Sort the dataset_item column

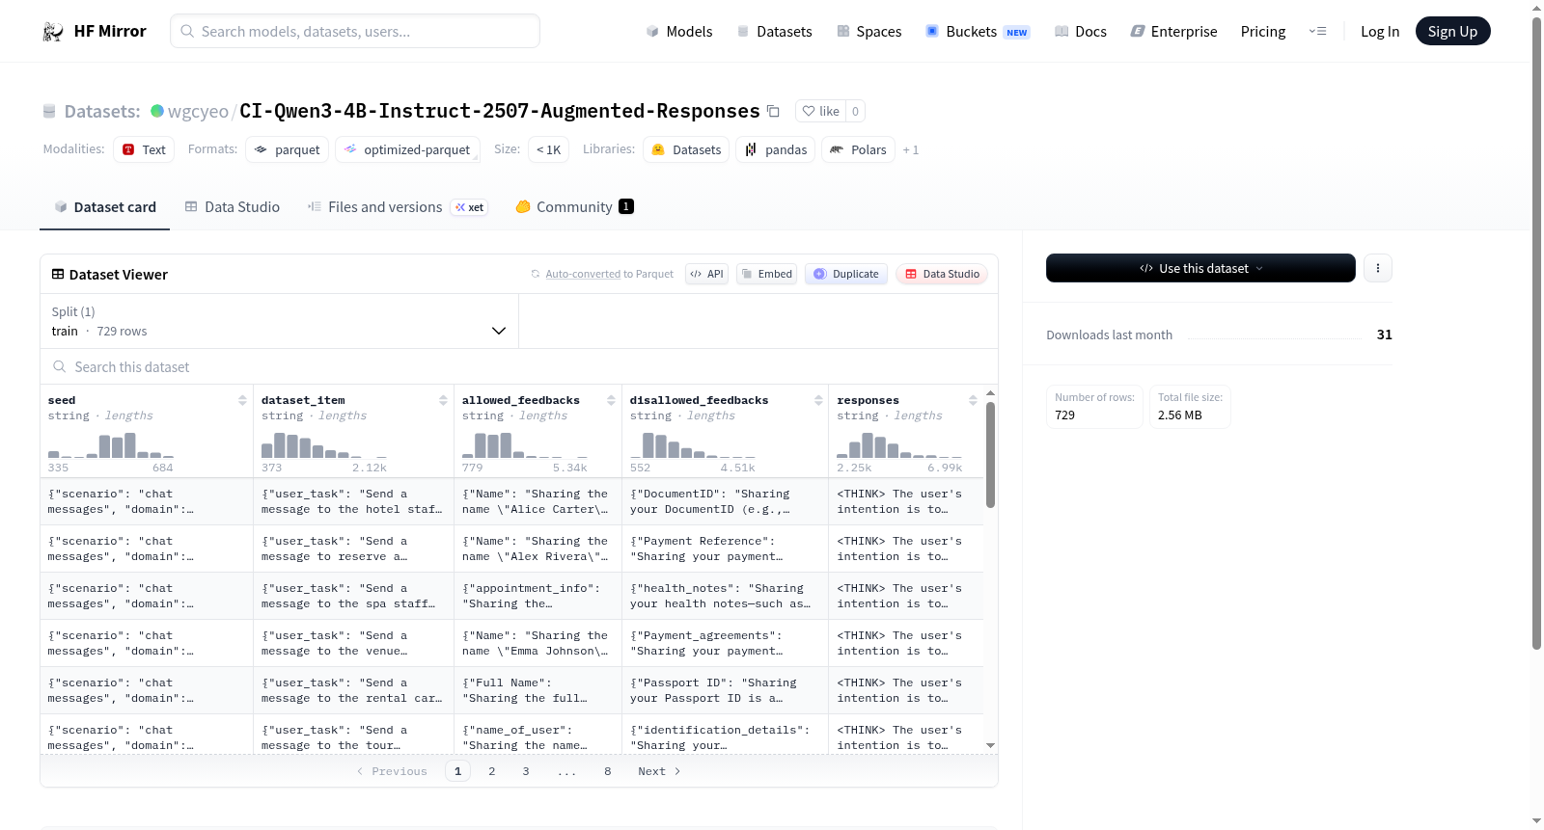coord(443,400)
